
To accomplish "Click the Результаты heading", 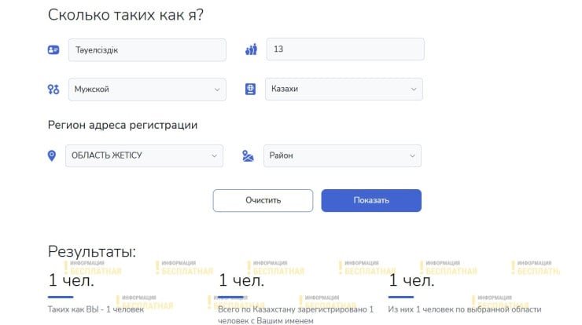I will 92,251.
